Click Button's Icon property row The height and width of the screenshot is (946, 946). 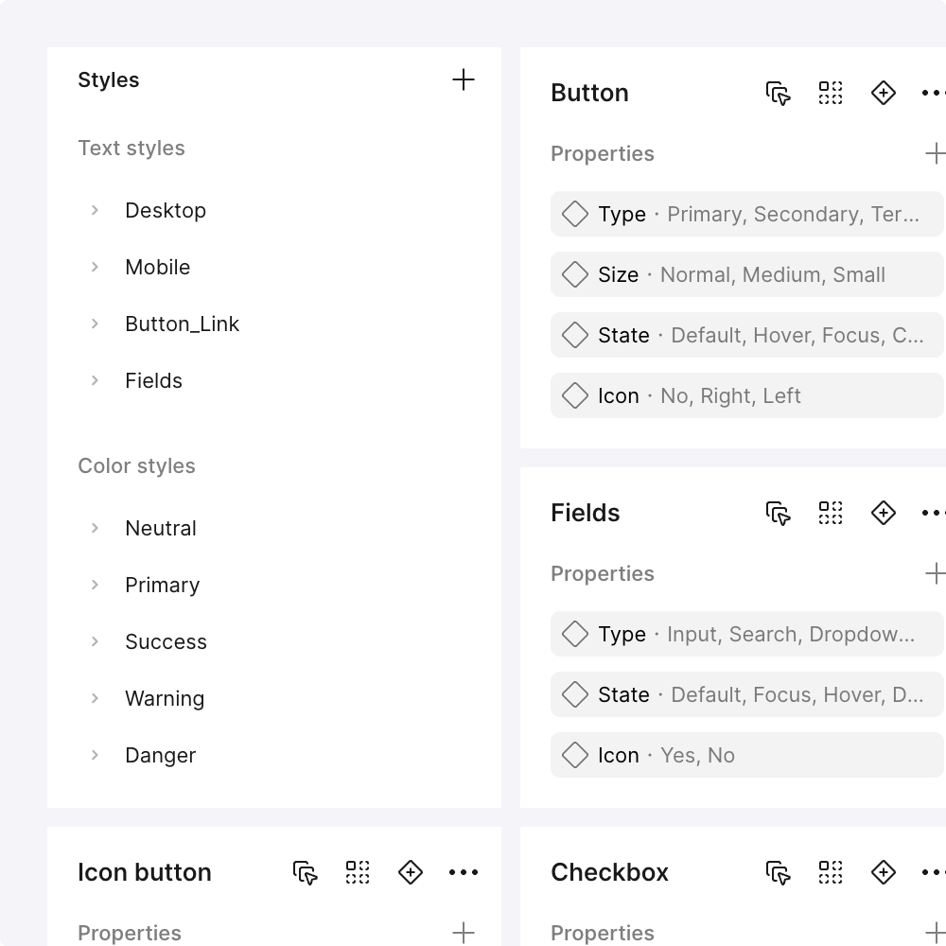tap(746, 395)
